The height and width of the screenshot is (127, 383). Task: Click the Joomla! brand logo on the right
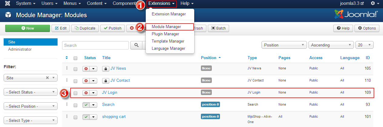pyautogui.click(x=356, y=14)
